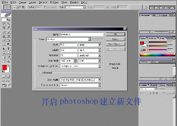Collapse the Advanced section expander
The height and width of the screenshot is (126, 177).
40,73
